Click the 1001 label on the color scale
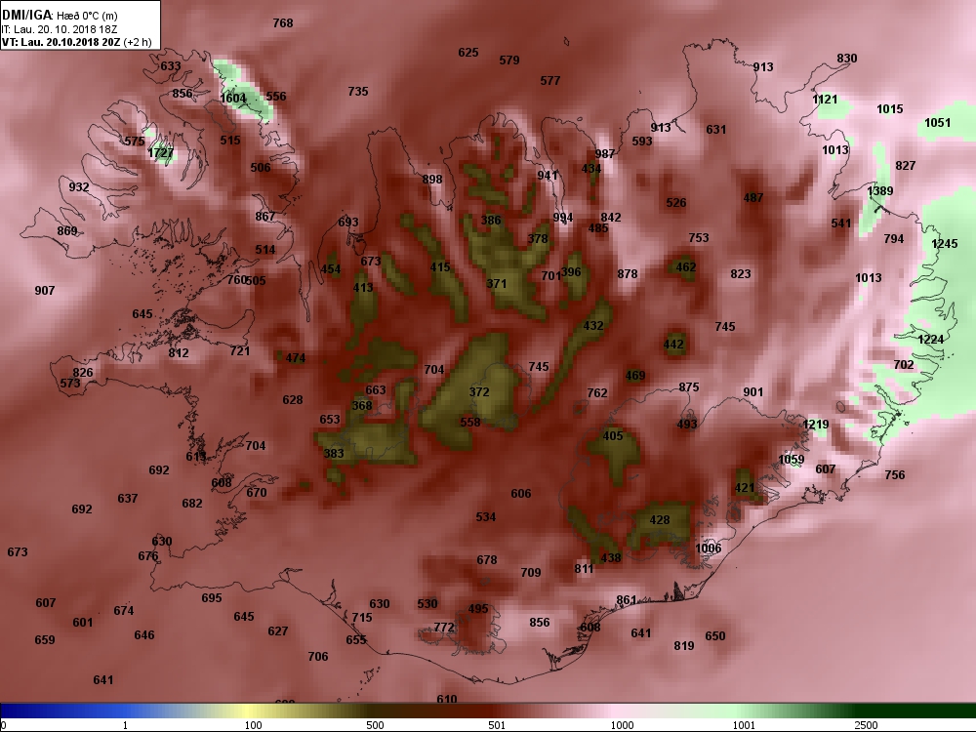The height and width of the screenshot is (732, 976). [x=744, y=724]
